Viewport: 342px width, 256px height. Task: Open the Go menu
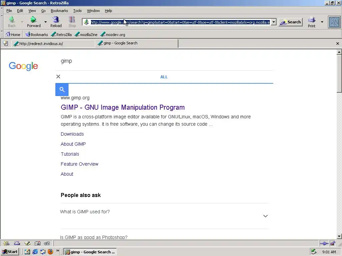[43, 11]
